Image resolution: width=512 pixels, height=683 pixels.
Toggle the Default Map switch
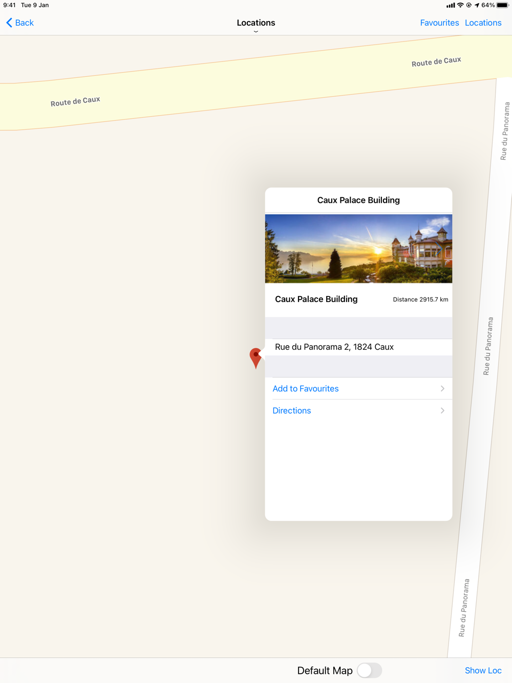369,670
